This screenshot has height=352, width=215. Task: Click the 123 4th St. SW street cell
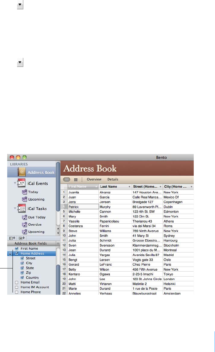tap(147, 212)
